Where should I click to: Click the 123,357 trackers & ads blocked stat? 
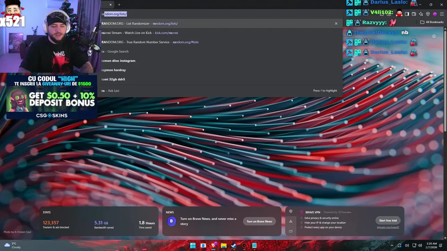click(56, 225)
